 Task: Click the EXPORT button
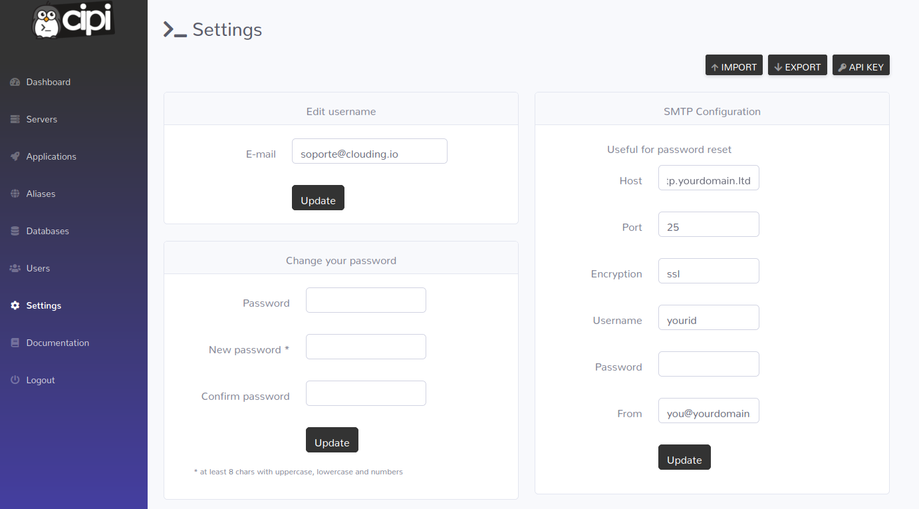pyautogui.click(x=797, y=65)
